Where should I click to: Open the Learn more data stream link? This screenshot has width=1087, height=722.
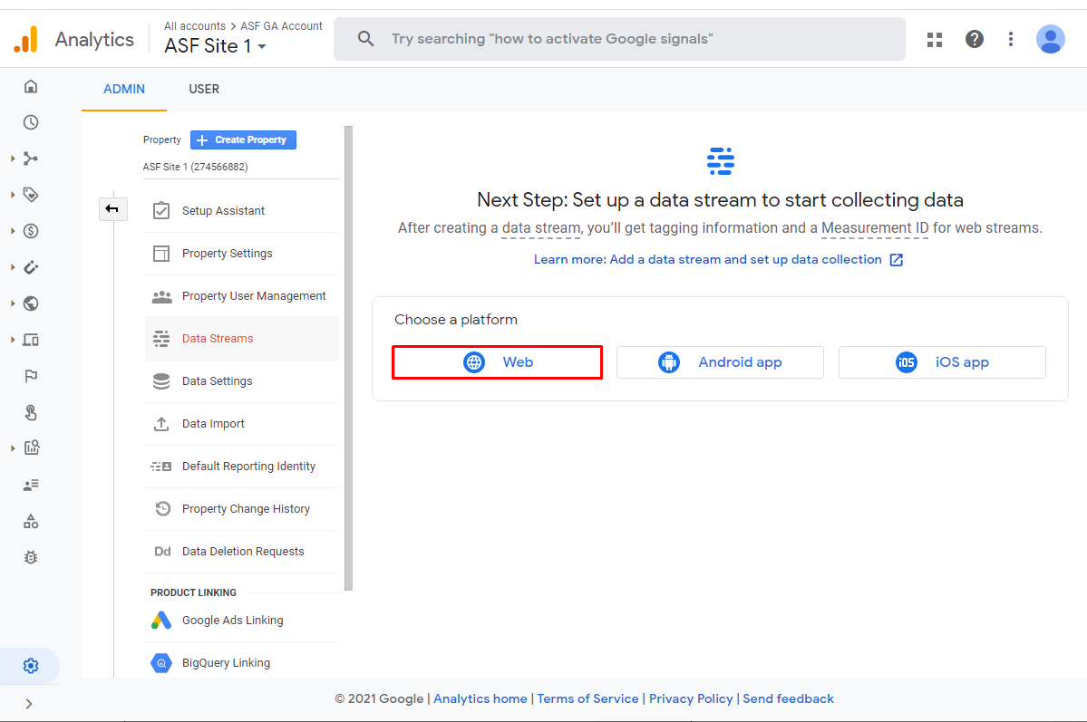(718, 259)
